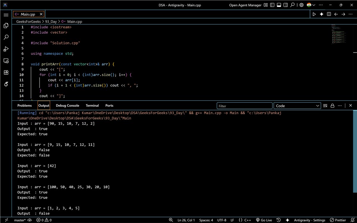The width and height of the screenshot is (357, 223).
Task: Click the bottom activity bar custom icon
Action: point(6,84)
